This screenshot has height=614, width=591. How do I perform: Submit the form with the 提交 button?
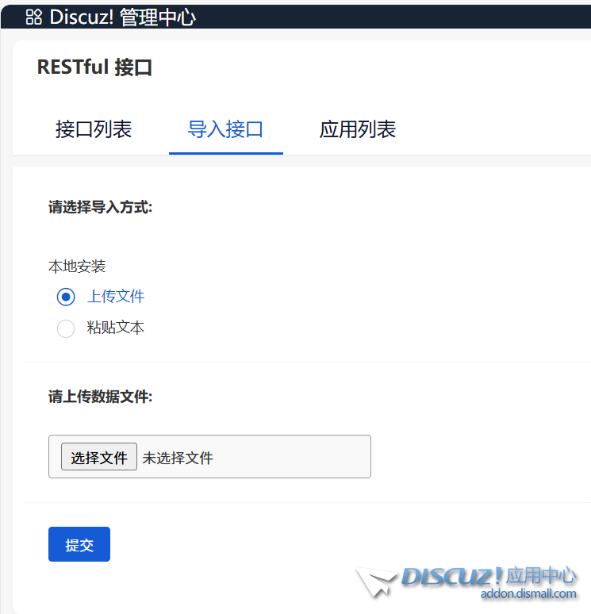coord(79,545)
